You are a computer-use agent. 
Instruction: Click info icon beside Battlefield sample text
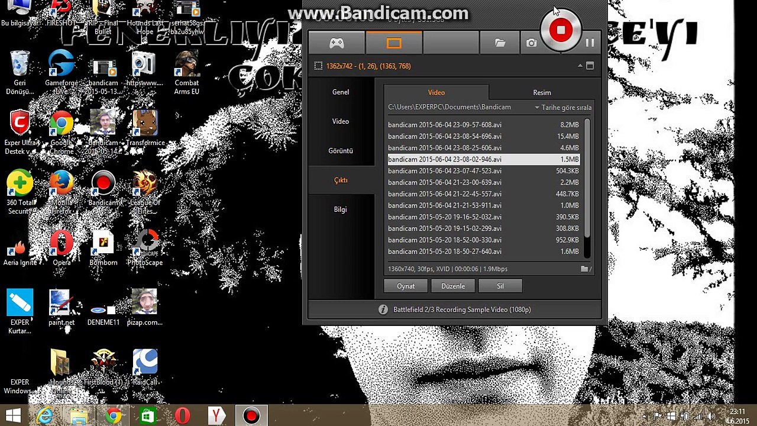(383, 309)
